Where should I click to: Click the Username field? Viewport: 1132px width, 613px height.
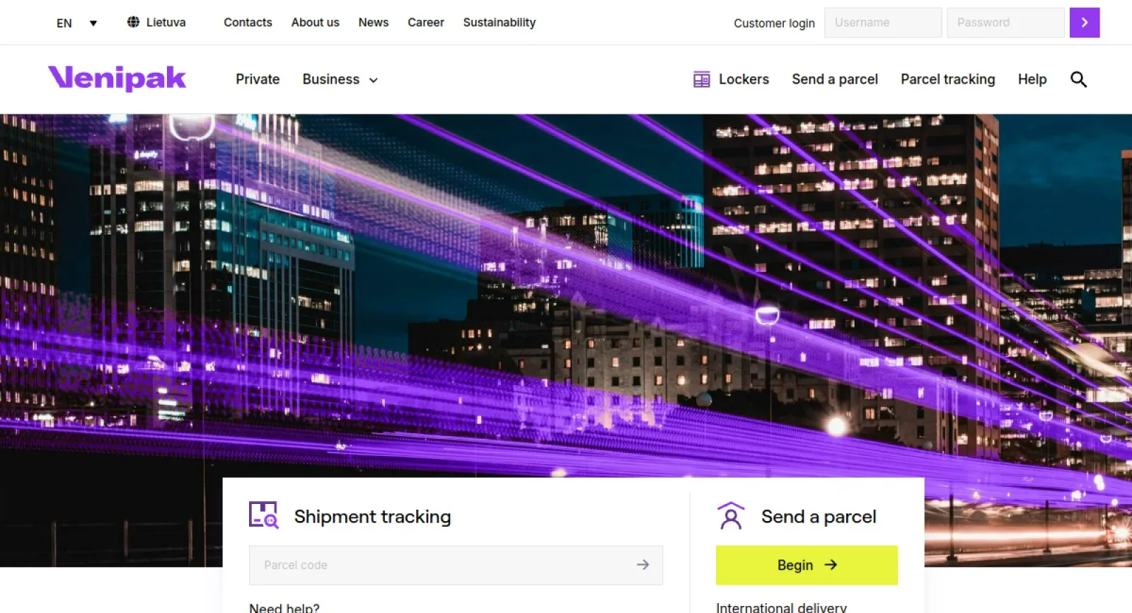[x=882, y=23]
